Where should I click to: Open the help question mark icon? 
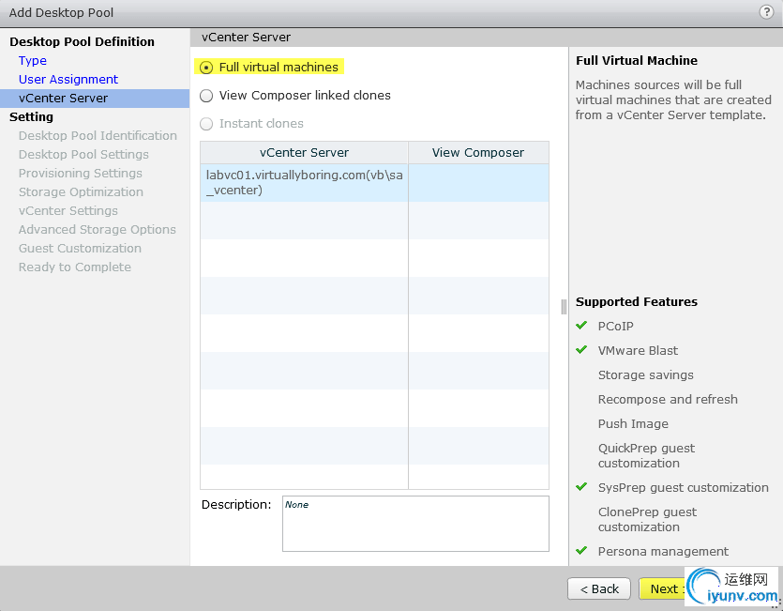pyautogui.click(x=766, y=12)
